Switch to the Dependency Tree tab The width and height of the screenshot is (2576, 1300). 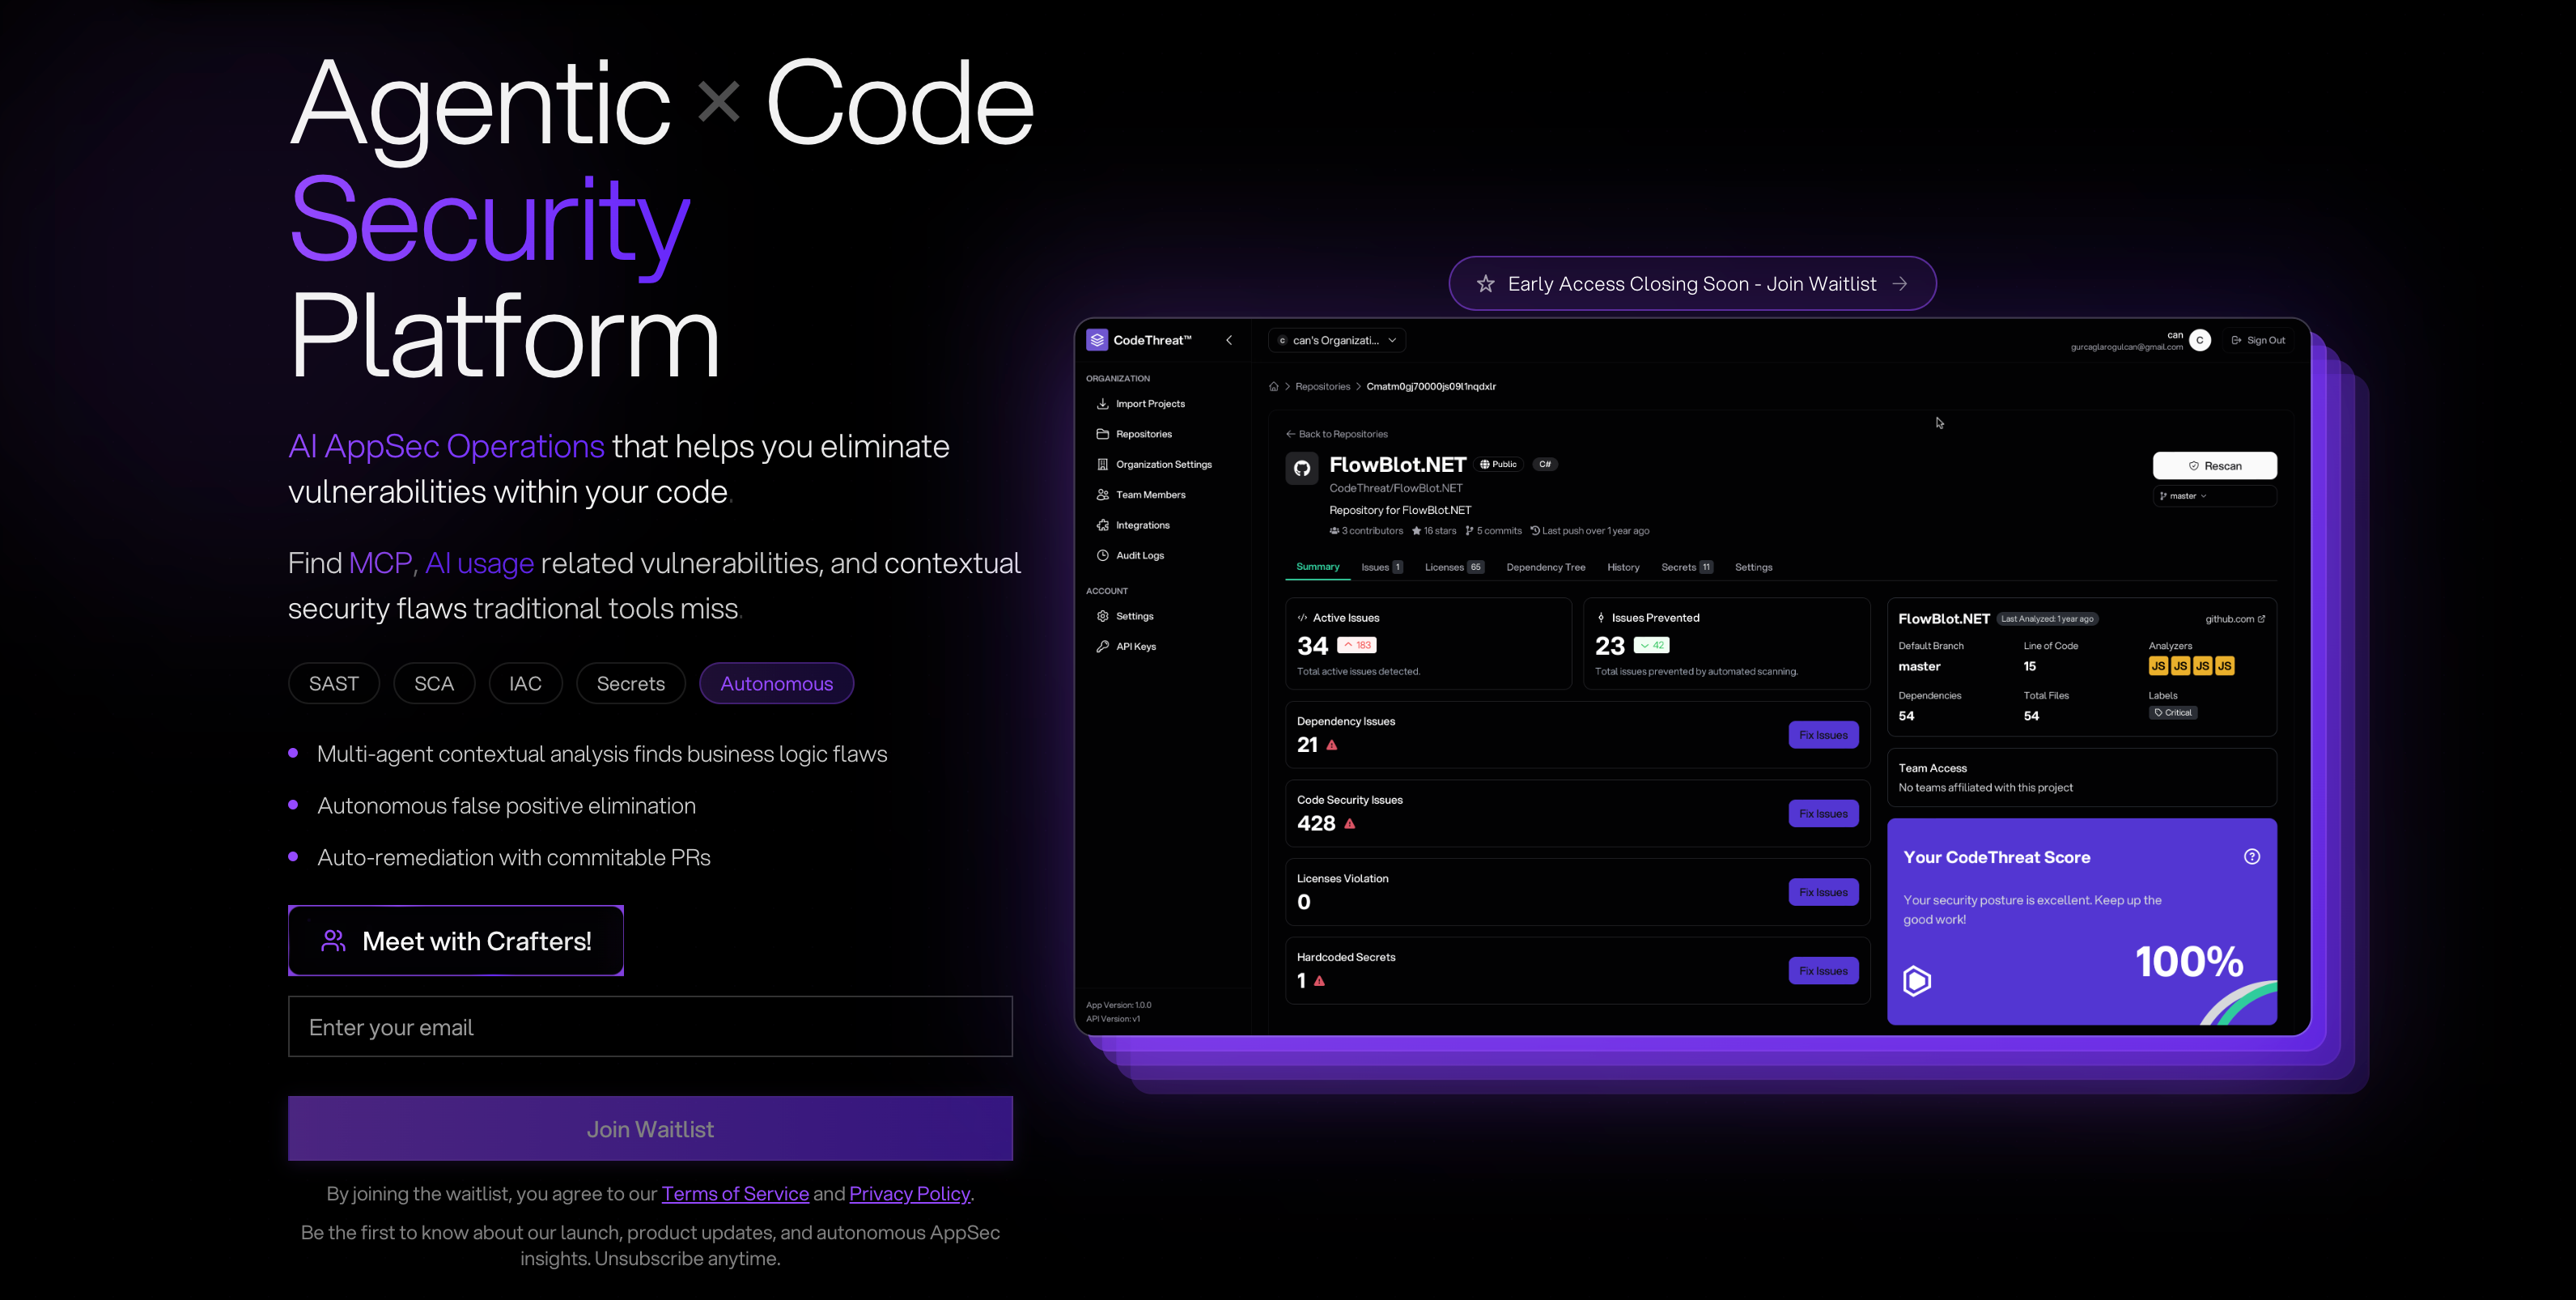1545,567
